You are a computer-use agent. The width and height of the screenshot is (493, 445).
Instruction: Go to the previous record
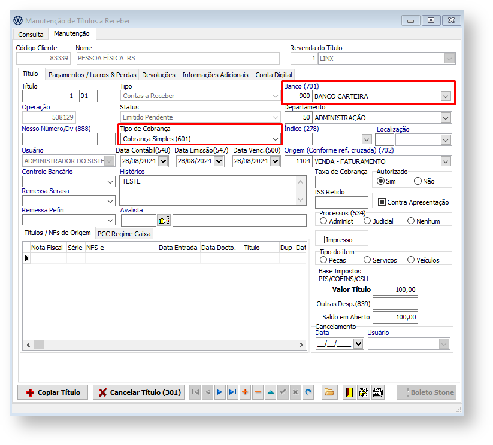208,392
